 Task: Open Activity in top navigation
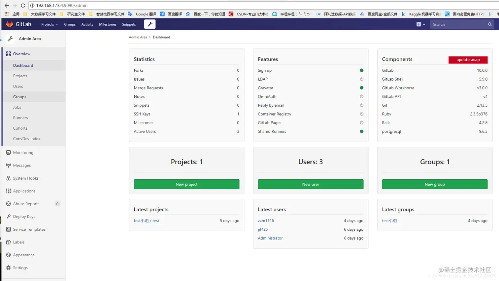87,24
